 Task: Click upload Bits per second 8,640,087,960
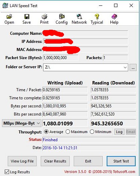point(65,114)
